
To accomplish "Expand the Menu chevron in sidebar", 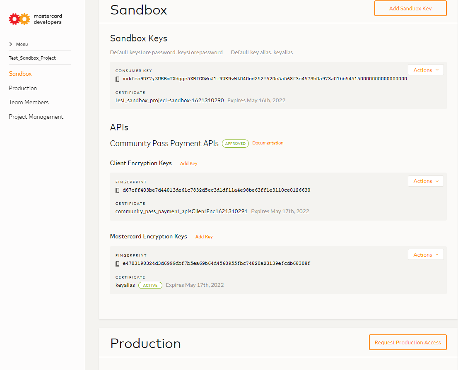I will point(11,44).
